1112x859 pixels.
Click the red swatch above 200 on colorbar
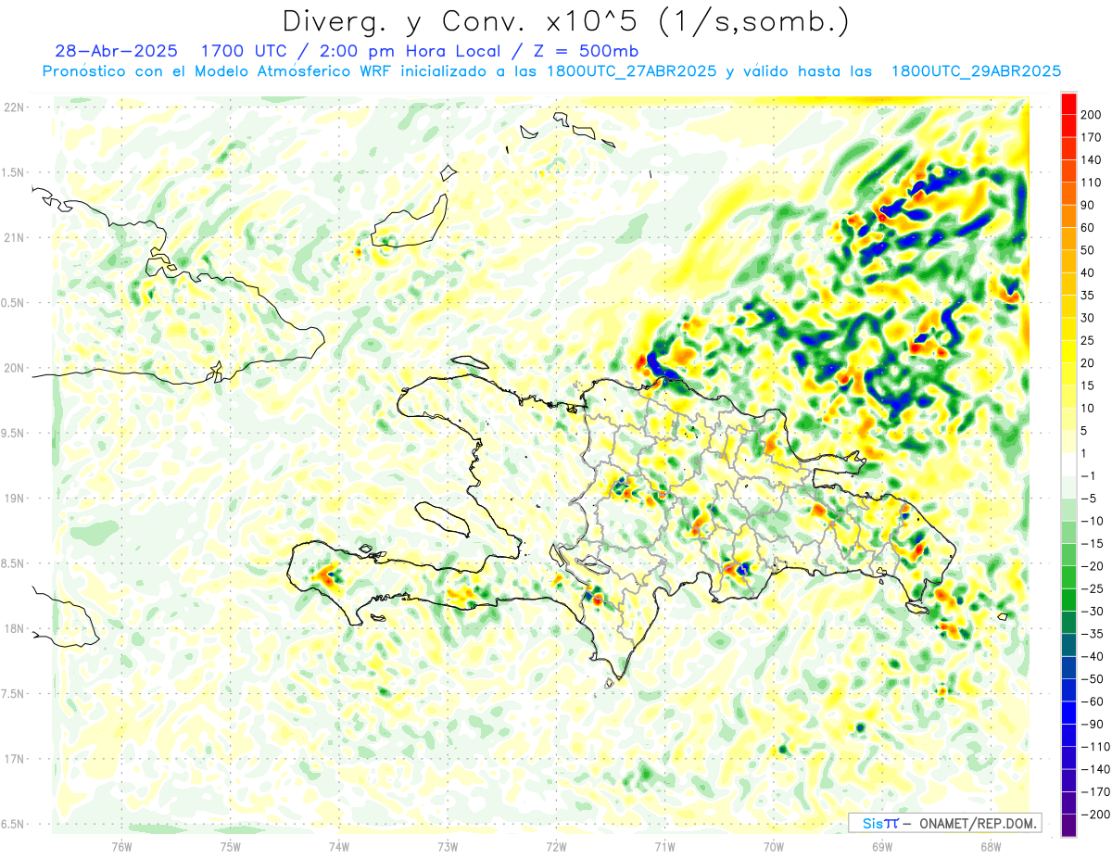point(1068,104)
